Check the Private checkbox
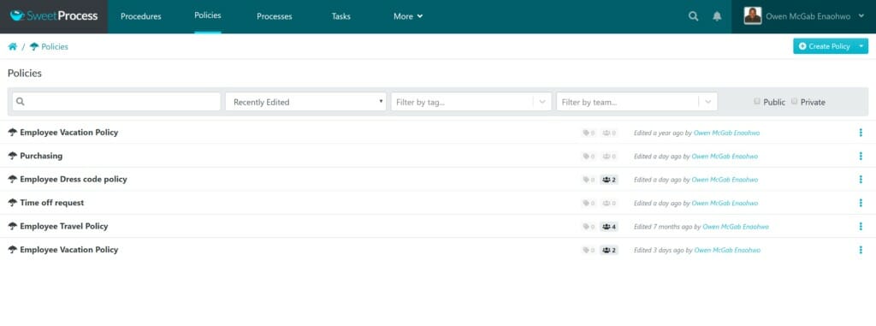 click(x=795, y=102)
